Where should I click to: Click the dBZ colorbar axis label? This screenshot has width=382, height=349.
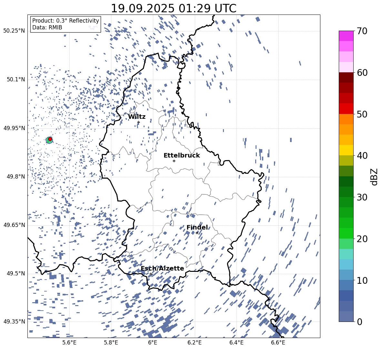point(375,177)
